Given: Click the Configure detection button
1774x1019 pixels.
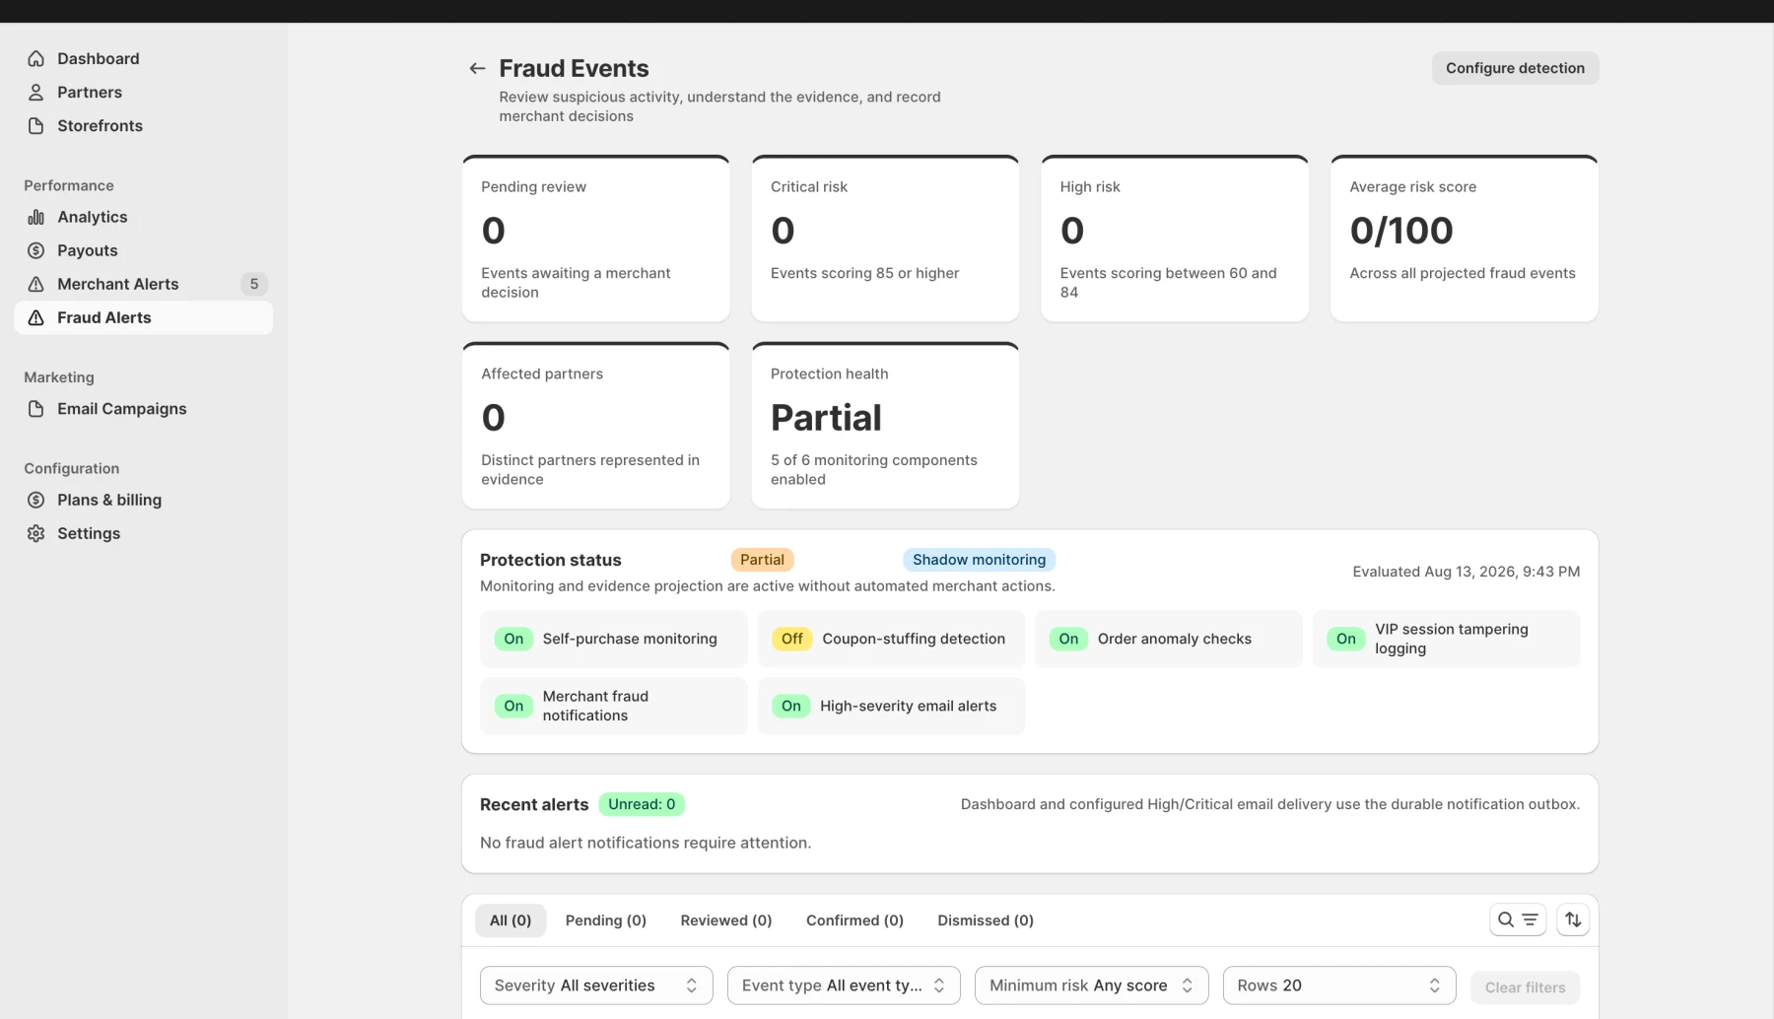Looking at the screenshot, I should click(x=1515, y=68).
